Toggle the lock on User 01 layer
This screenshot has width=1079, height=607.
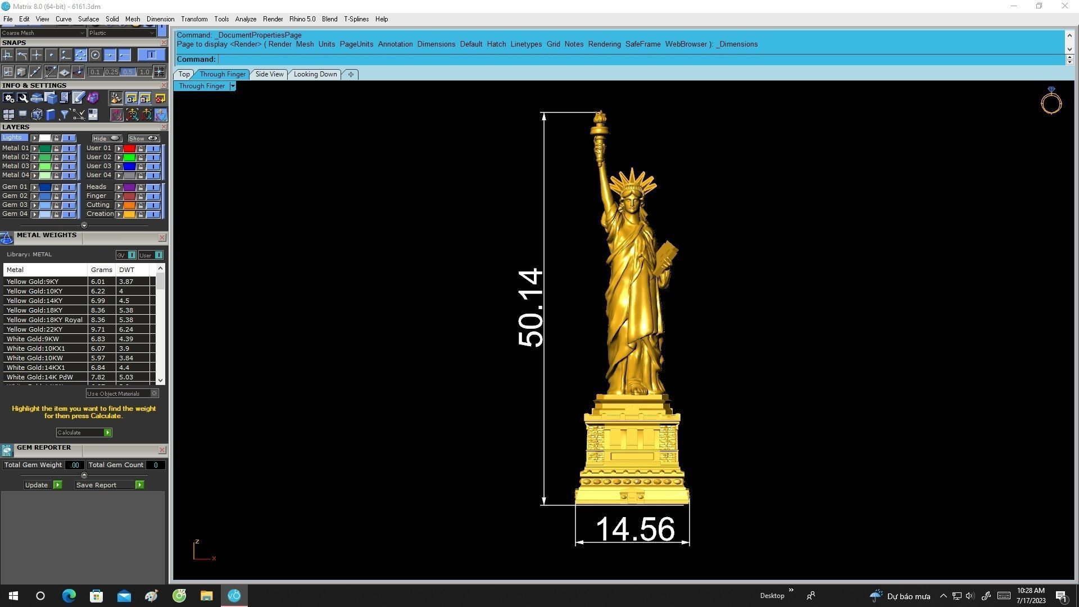[140, 148]
